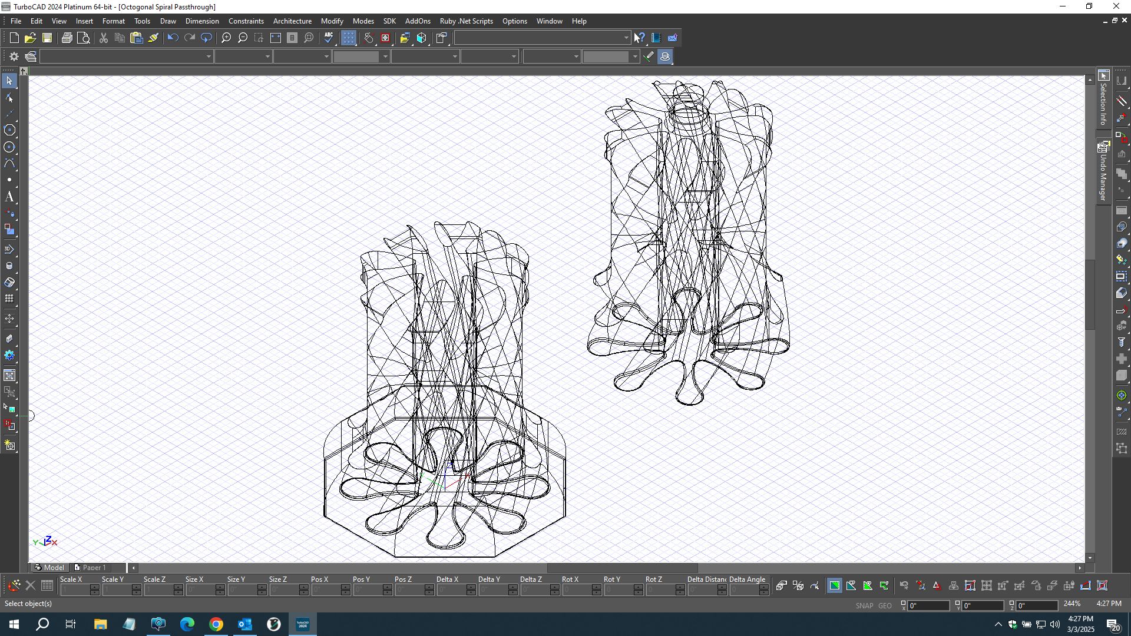Click the Open file folder icon

tap(31, 38)
